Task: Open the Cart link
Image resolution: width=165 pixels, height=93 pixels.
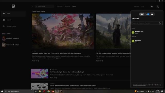Action: 143,6
